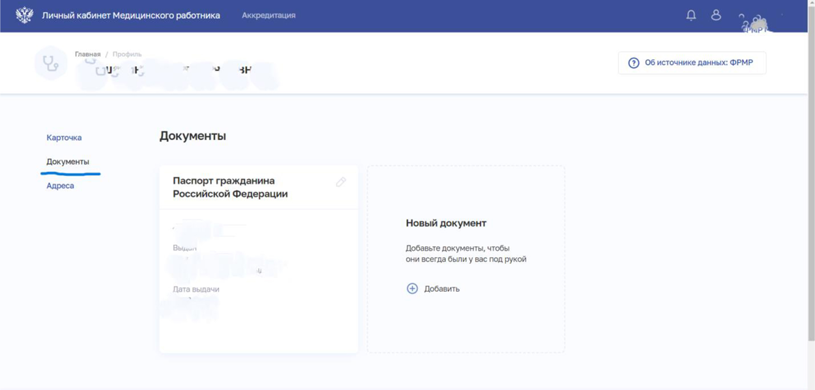Click Профиль breadcrumb
Image resolution: width=815 pixels, height=390 pixels.
[127, 54]
